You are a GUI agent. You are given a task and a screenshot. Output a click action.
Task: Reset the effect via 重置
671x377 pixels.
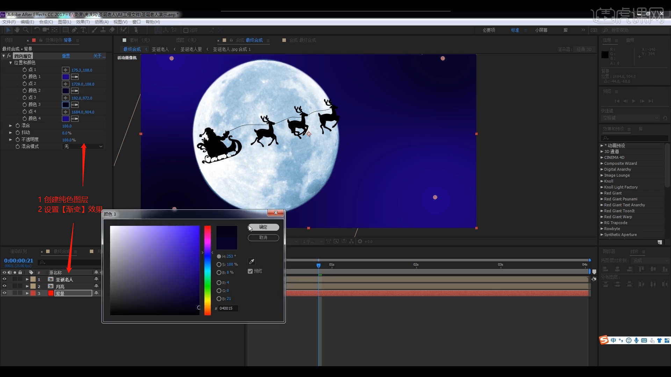tap(66, 56)
